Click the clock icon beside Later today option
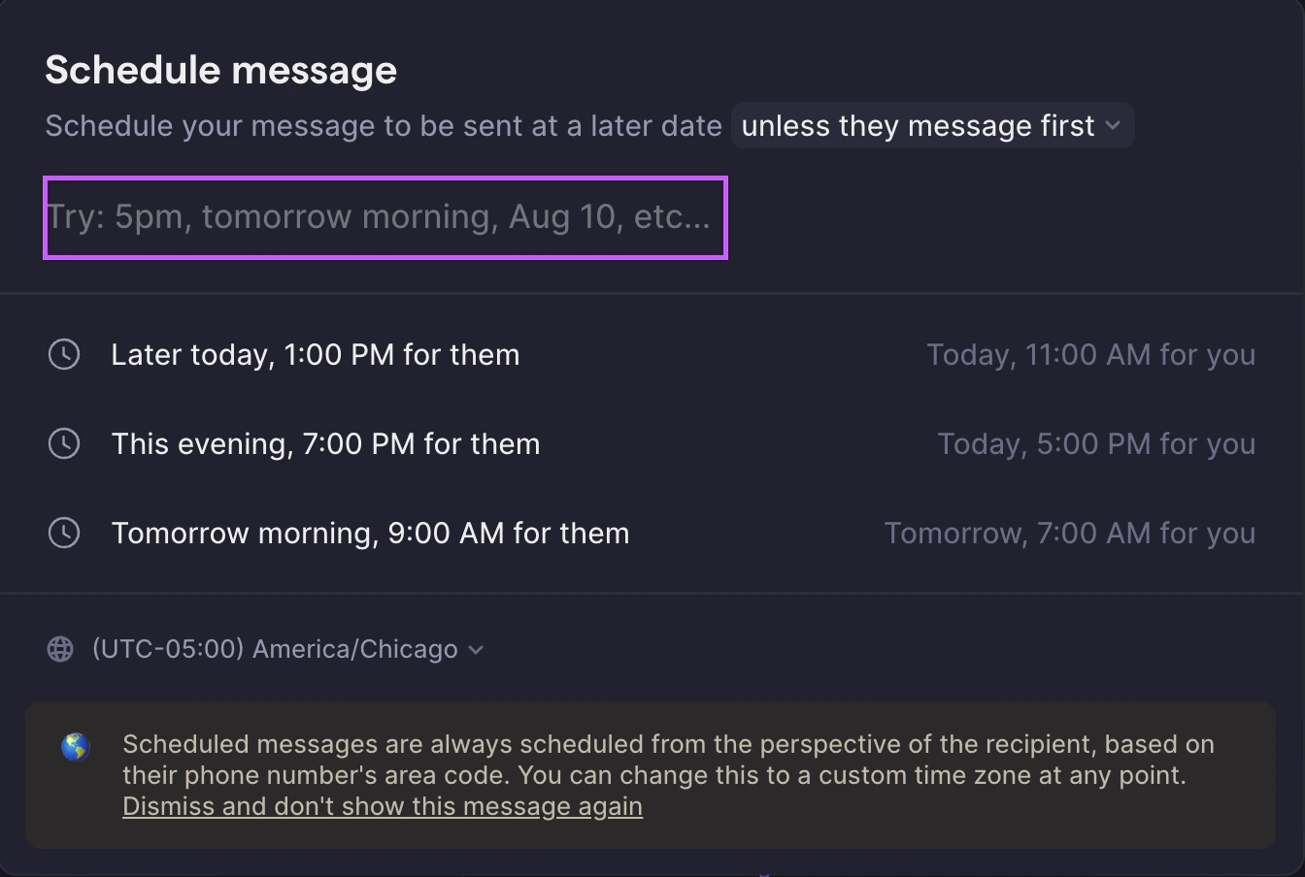 coord(63,355)
